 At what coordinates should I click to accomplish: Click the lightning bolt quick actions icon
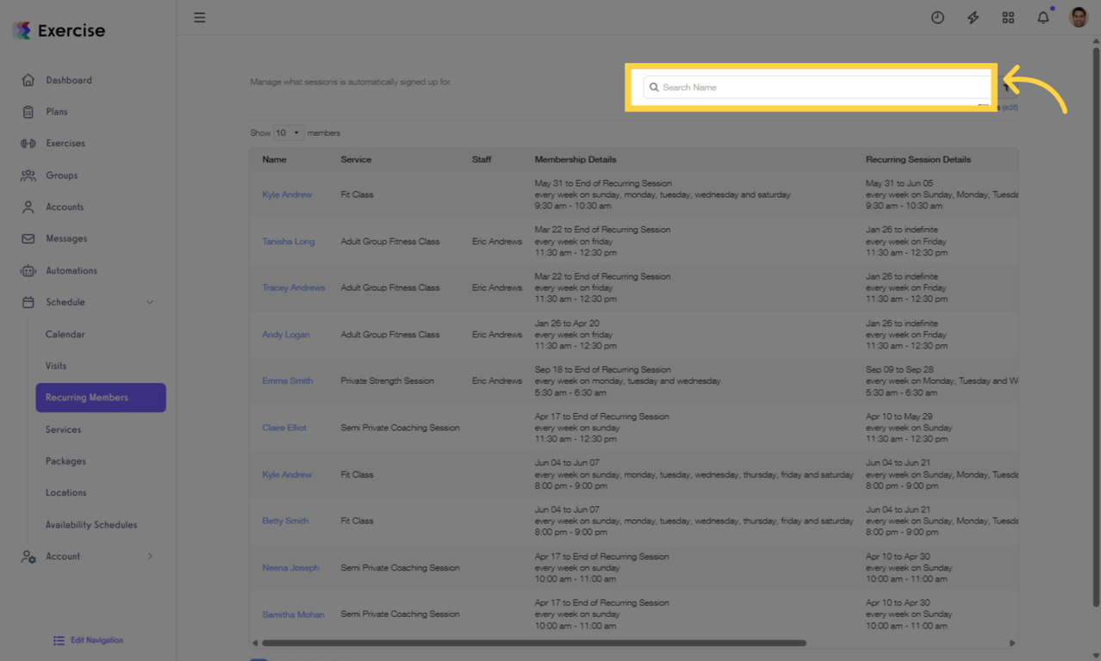(x=973, y=17)
